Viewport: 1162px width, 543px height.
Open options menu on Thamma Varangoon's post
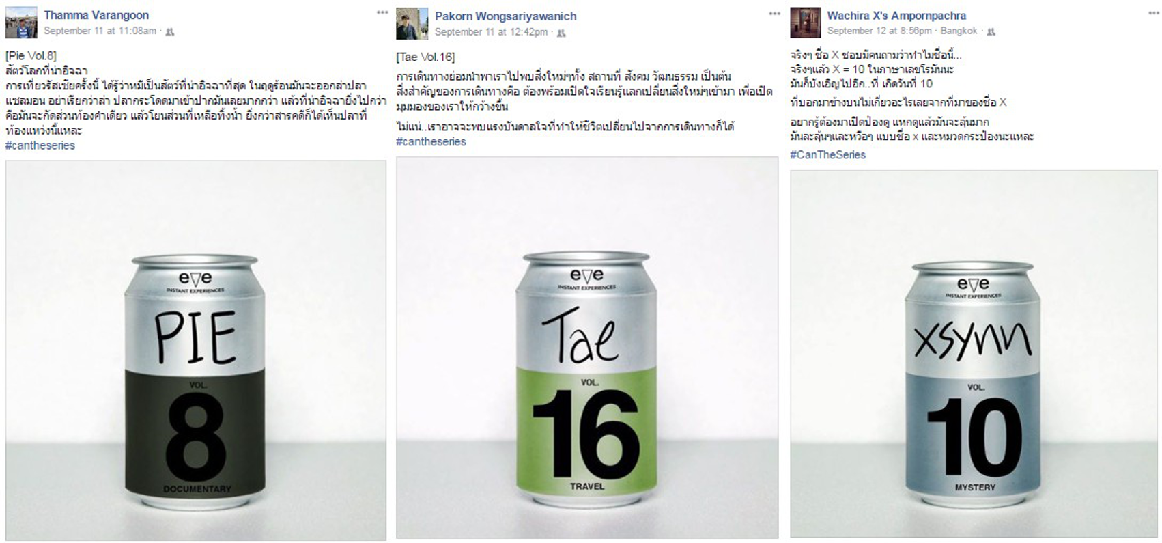click(x=382, y=13)
